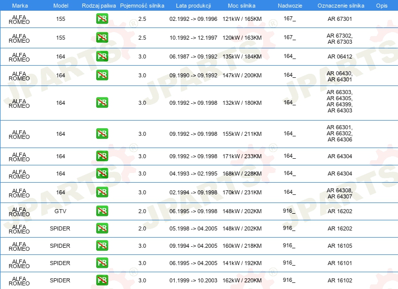
Task: Select the production years 06.1987 -> 09.1992
Action: coord(193,56)
